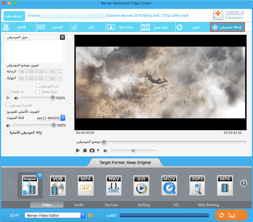The height and width of the screenshot is (222, 253).
Task: Enable the repeat music (كرر الموسيقى) checkbox
Action: [x=38, y=85]
